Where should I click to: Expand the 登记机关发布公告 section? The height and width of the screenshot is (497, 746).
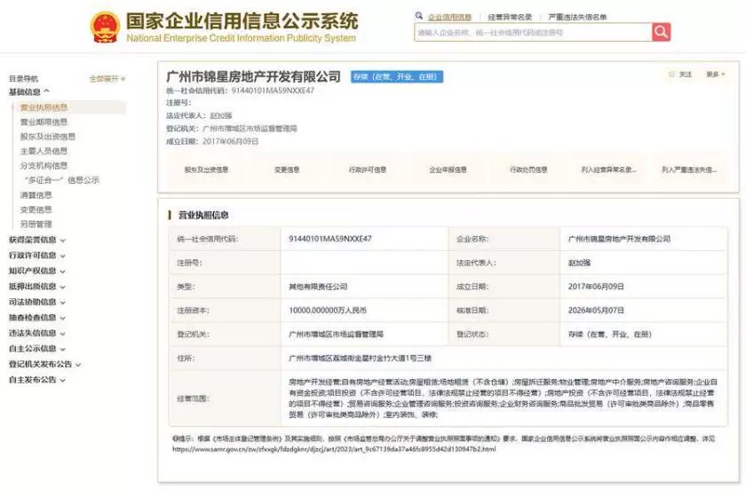click(44, 364)
